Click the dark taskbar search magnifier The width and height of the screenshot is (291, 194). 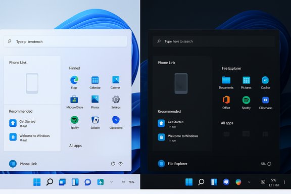pos(201,182)
